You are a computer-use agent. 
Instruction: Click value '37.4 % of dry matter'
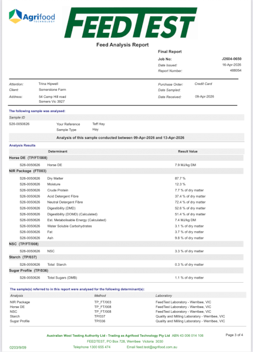[x=190, y=196]
